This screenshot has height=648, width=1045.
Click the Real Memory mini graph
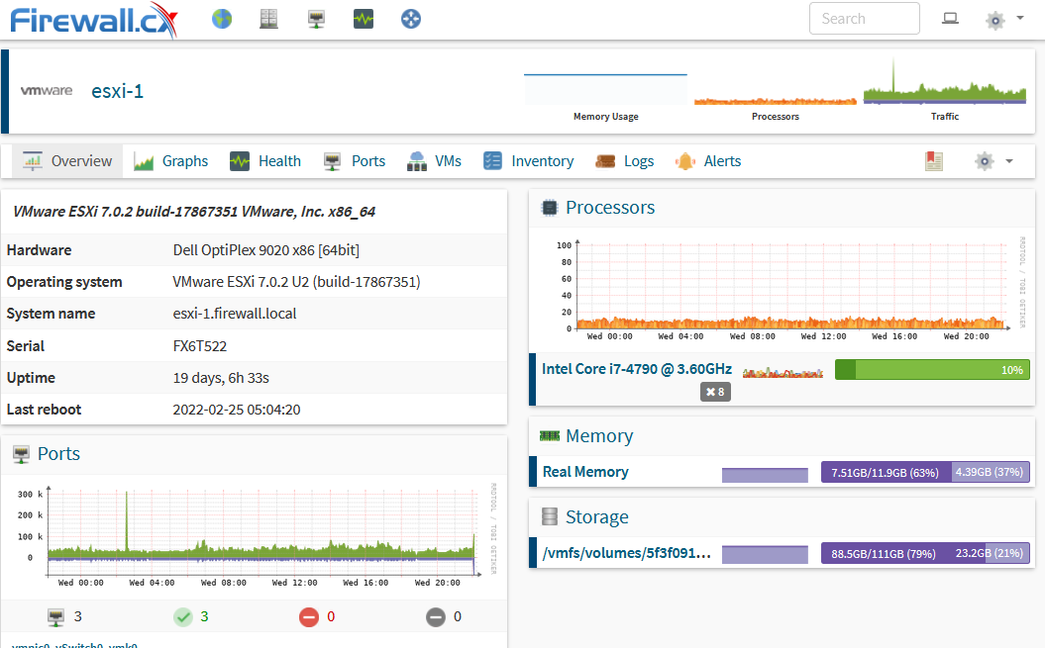765,475
